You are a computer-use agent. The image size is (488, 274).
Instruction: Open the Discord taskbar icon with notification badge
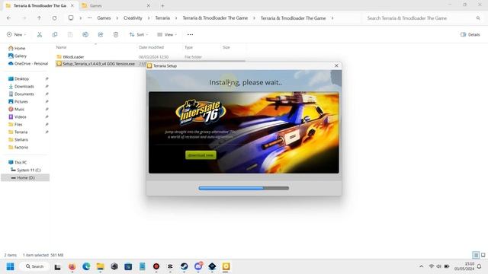(198, 266)
